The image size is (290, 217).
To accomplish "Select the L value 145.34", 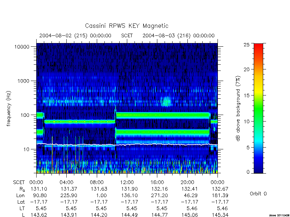I will click(x=220, y=215).
